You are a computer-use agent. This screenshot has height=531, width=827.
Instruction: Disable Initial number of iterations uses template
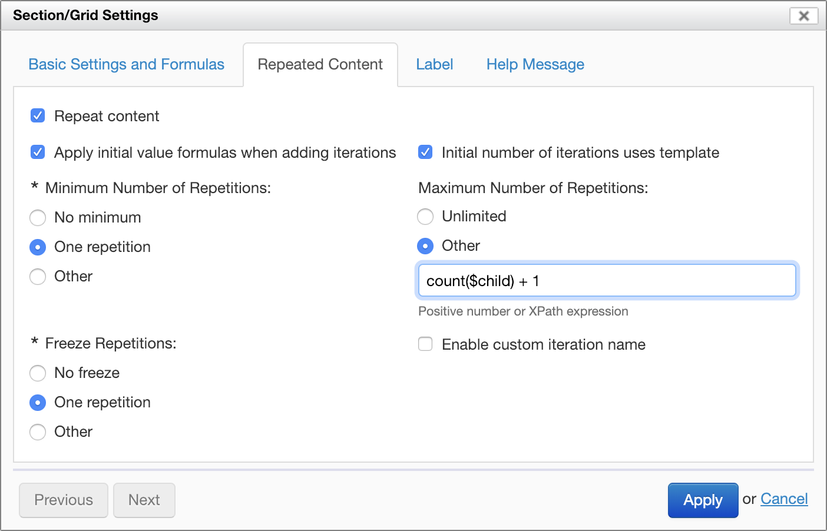click(x=425, y=152)
